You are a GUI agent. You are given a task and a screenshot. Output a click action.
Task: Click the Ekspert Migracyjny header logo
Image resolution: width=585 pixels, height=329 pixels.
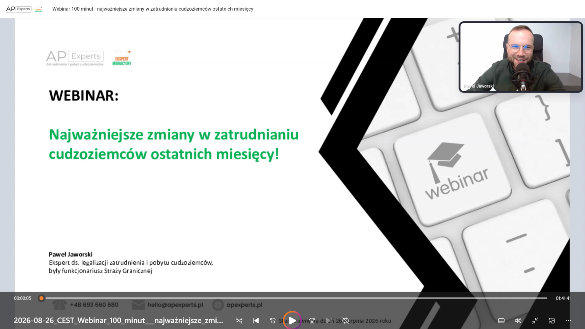pos(38,9)
